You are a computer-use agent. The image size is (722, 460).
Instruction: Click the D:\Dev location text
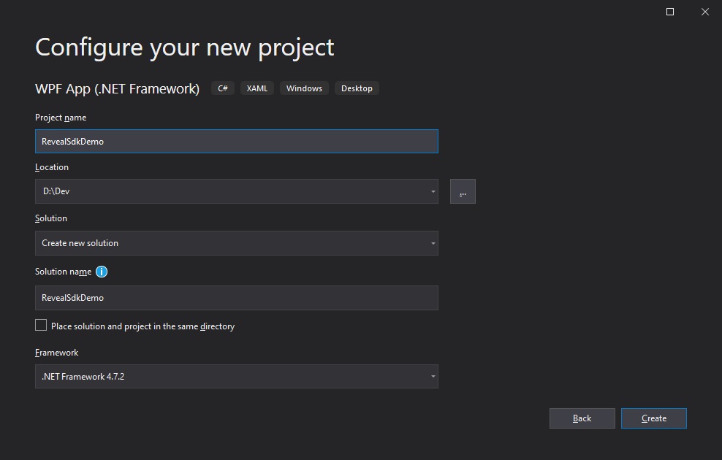56,191
